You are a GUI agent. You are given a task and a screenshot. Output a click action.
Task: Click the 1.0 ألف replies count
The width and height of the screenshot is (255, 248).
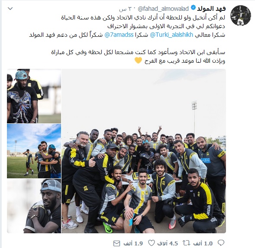point(203,243)
